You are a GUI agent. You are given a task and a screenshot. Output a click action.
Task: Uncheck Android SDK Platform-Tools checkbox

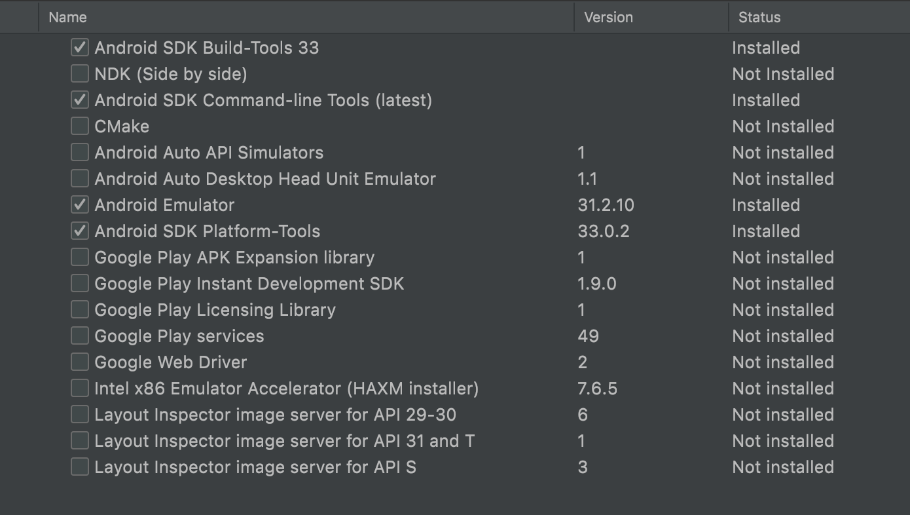[80, 231]
